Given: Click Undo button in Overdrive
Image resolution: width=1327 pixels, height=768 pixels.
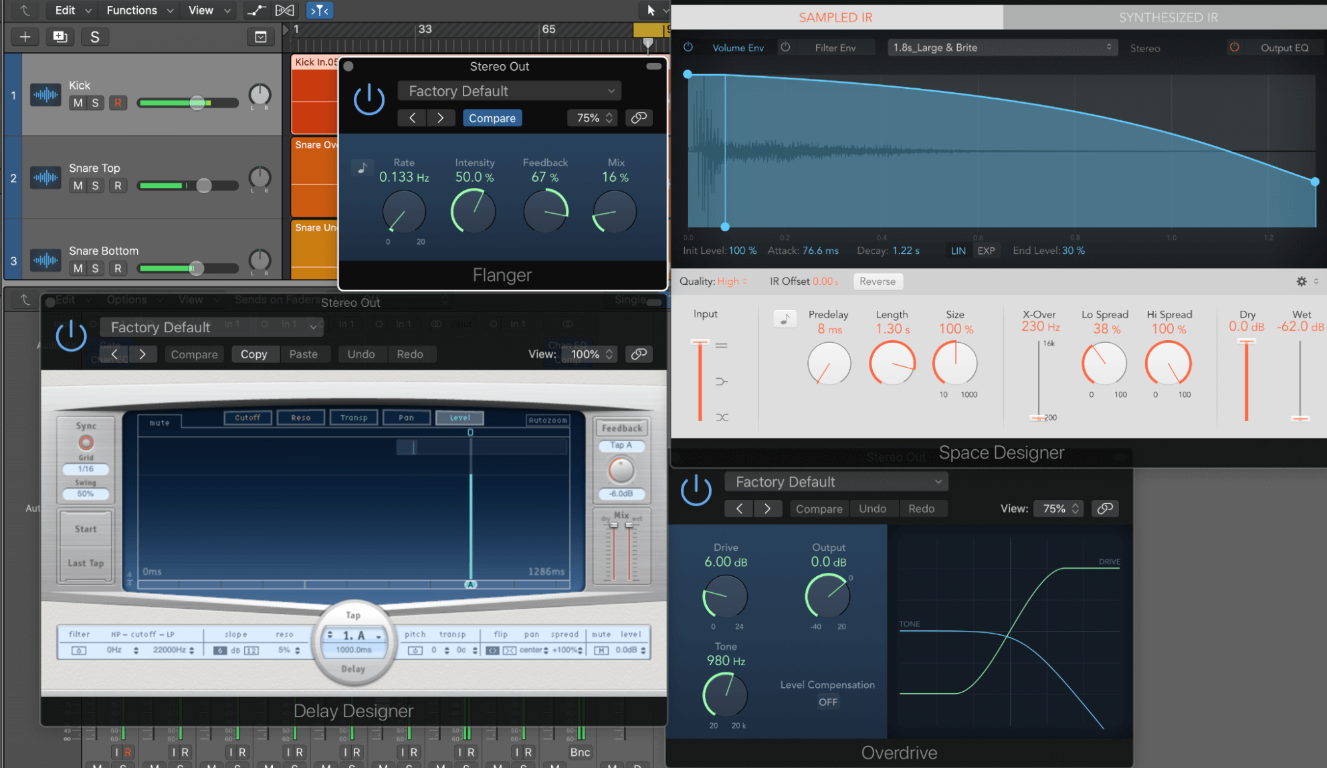Looking at the screenshot, I should coord(872,509).
